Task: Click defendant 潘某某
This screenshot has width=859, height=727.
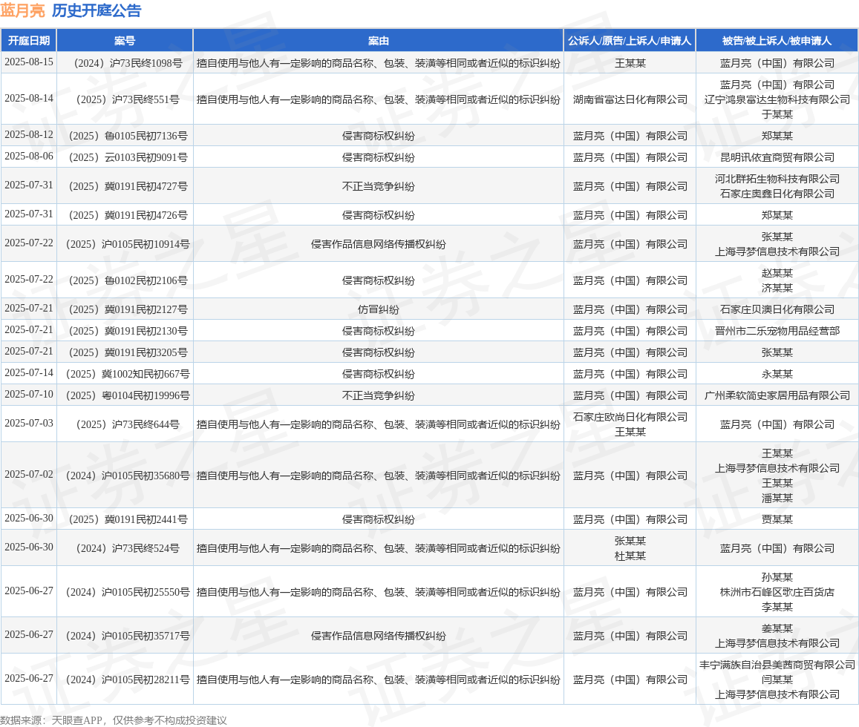Action: tap(777, 498)
